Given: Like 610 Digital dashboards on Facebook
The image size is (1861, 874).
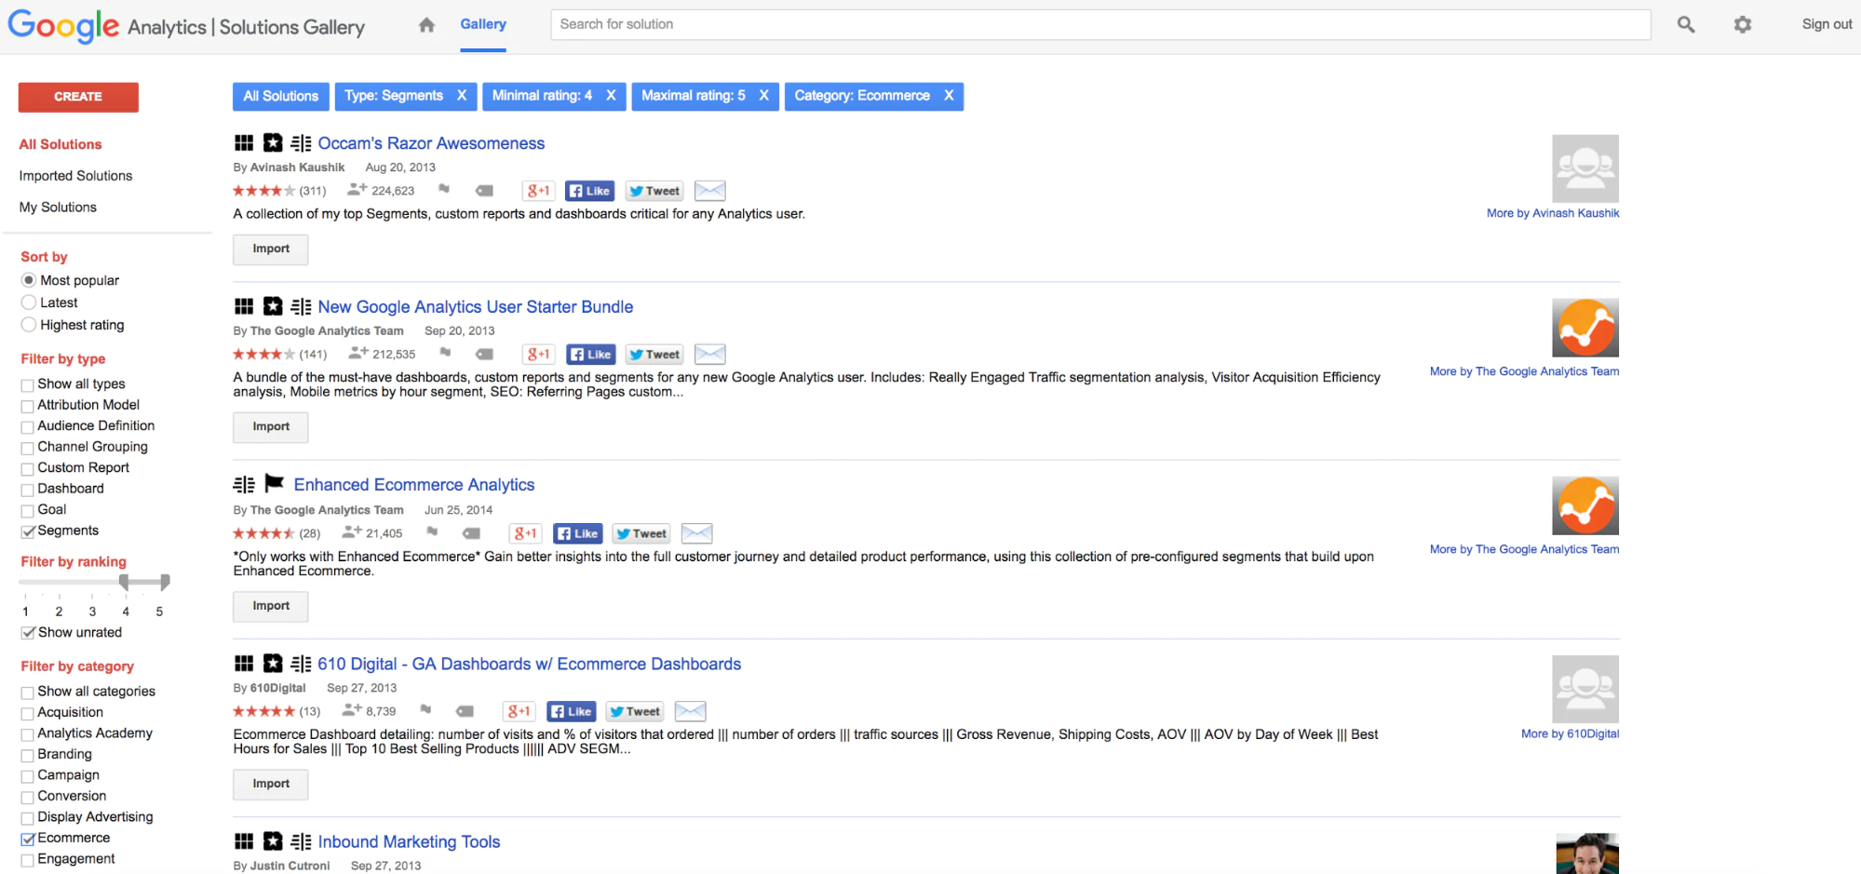Looking at the screenshot, I should click(x=571, y=712).
